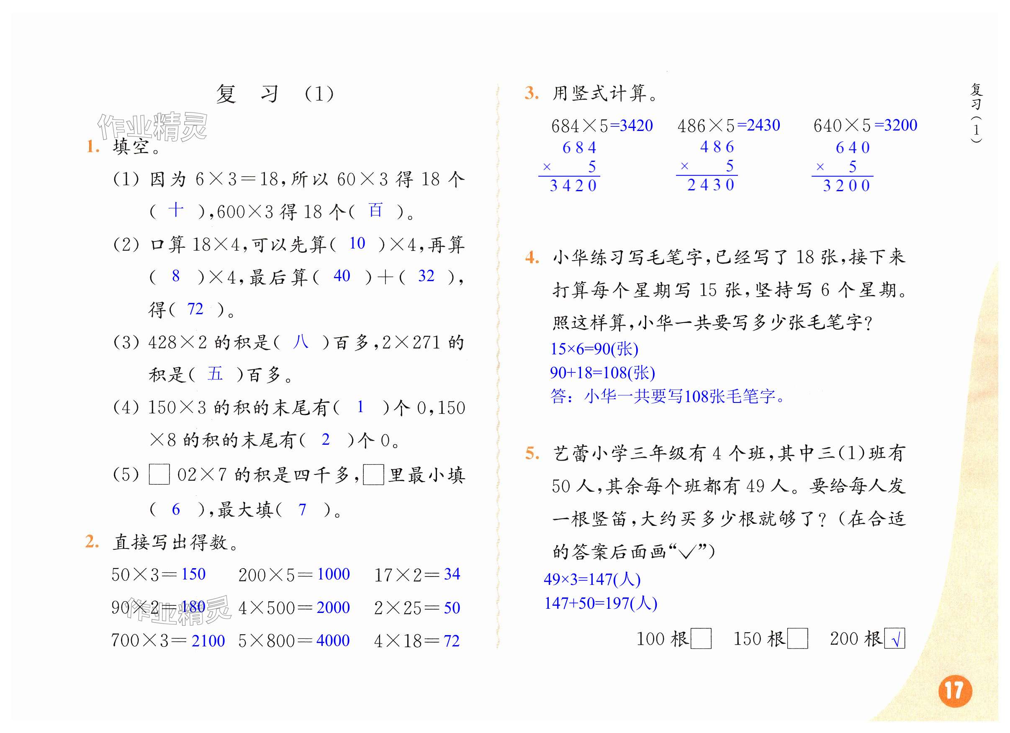Click the blue answer 十 in question (1)
This screenshot has height=733, width=1010.
click(176, 210)
